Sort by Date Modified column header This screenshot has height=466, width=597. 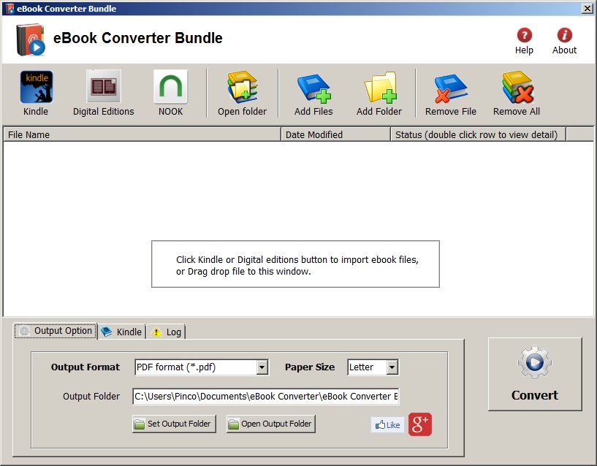point(336,135)
